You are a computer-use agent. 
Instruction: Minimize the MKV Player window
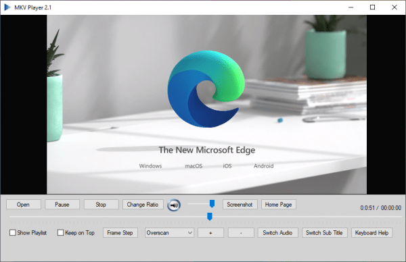pos(351,7)
